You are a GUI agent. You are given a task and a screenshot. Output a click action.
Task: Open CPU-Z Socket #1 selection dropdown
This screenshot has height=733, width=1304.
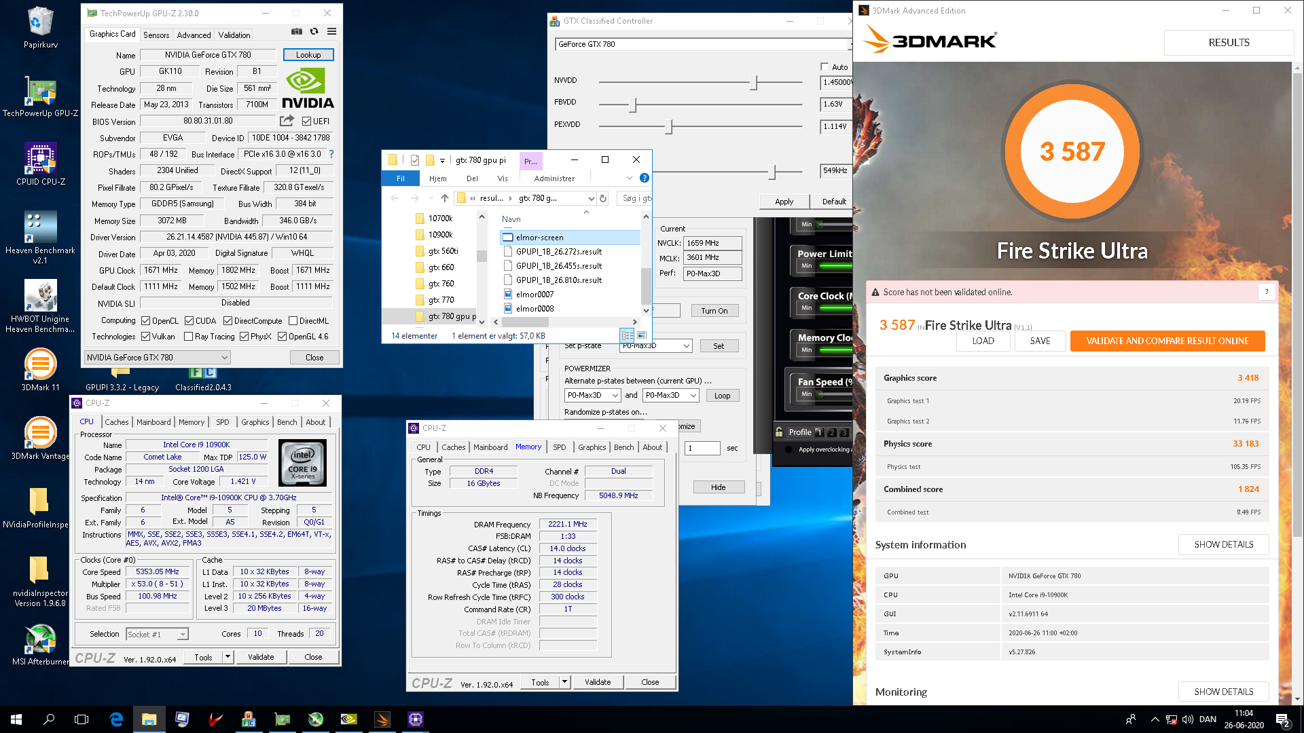[157, 634]
